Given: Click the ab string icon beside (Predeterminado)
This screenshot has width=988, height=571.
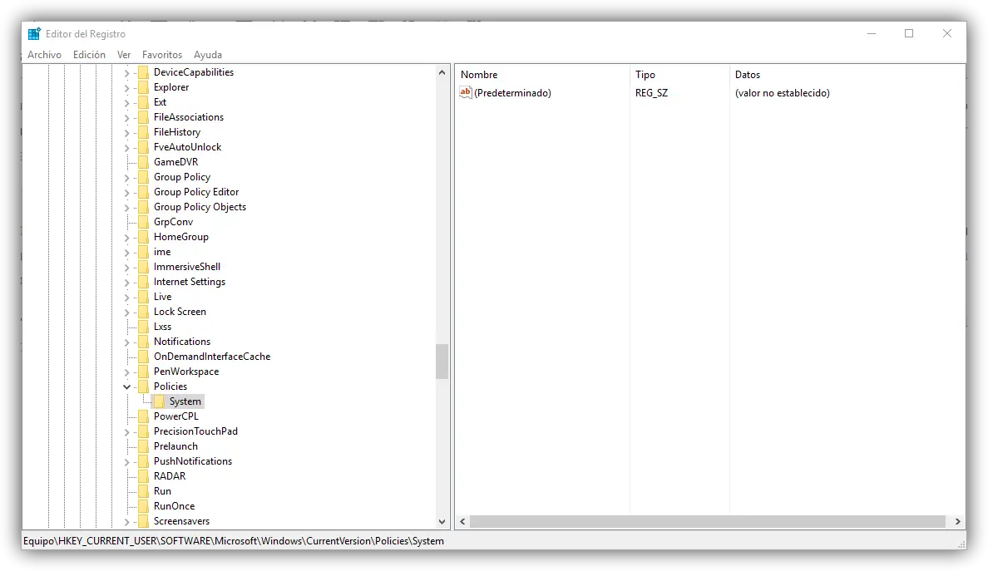Looking at the screenshot, I should point(465,92).
